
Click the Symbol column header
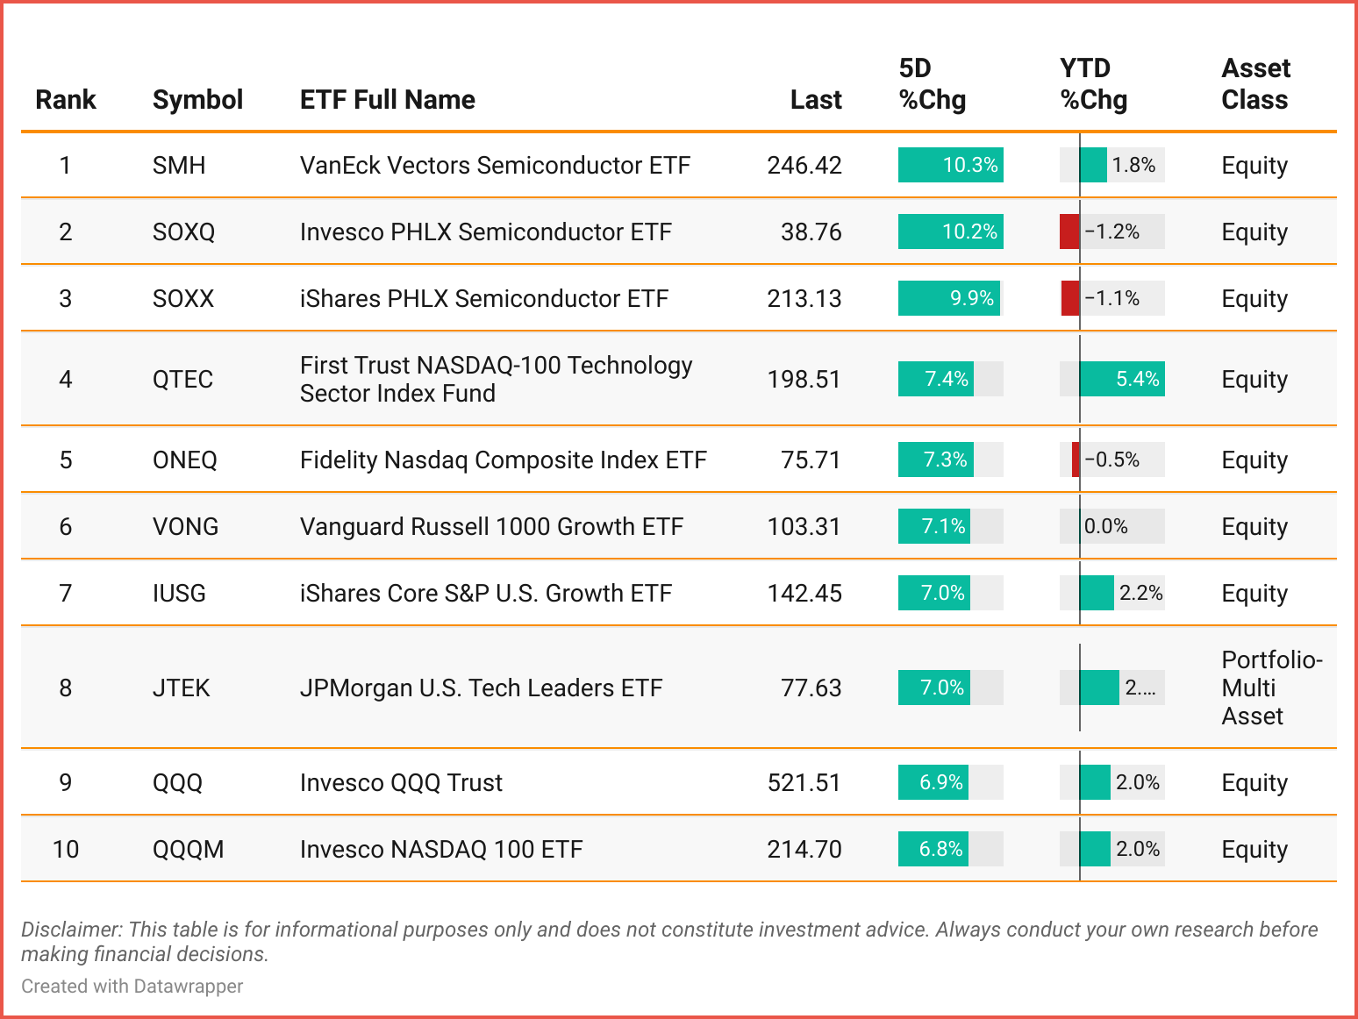coord(197,100)
